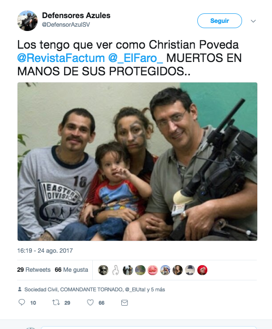Image resolution: width=272 pixels, height=329 pixels.
Task: Open the @RevistaFactum mention link
Action: pyautogui.click(x=61, y=58)
